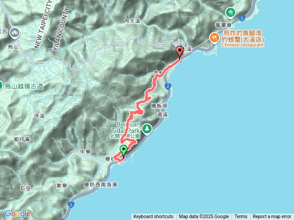Click the Chinese restaurant label text
This screenshot has width=294, height=220.
click(x=243, y=45)
